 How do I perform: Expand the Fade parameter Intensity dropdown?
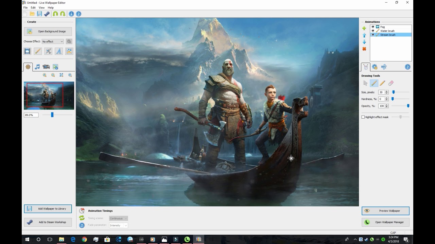tap(118, 225)
